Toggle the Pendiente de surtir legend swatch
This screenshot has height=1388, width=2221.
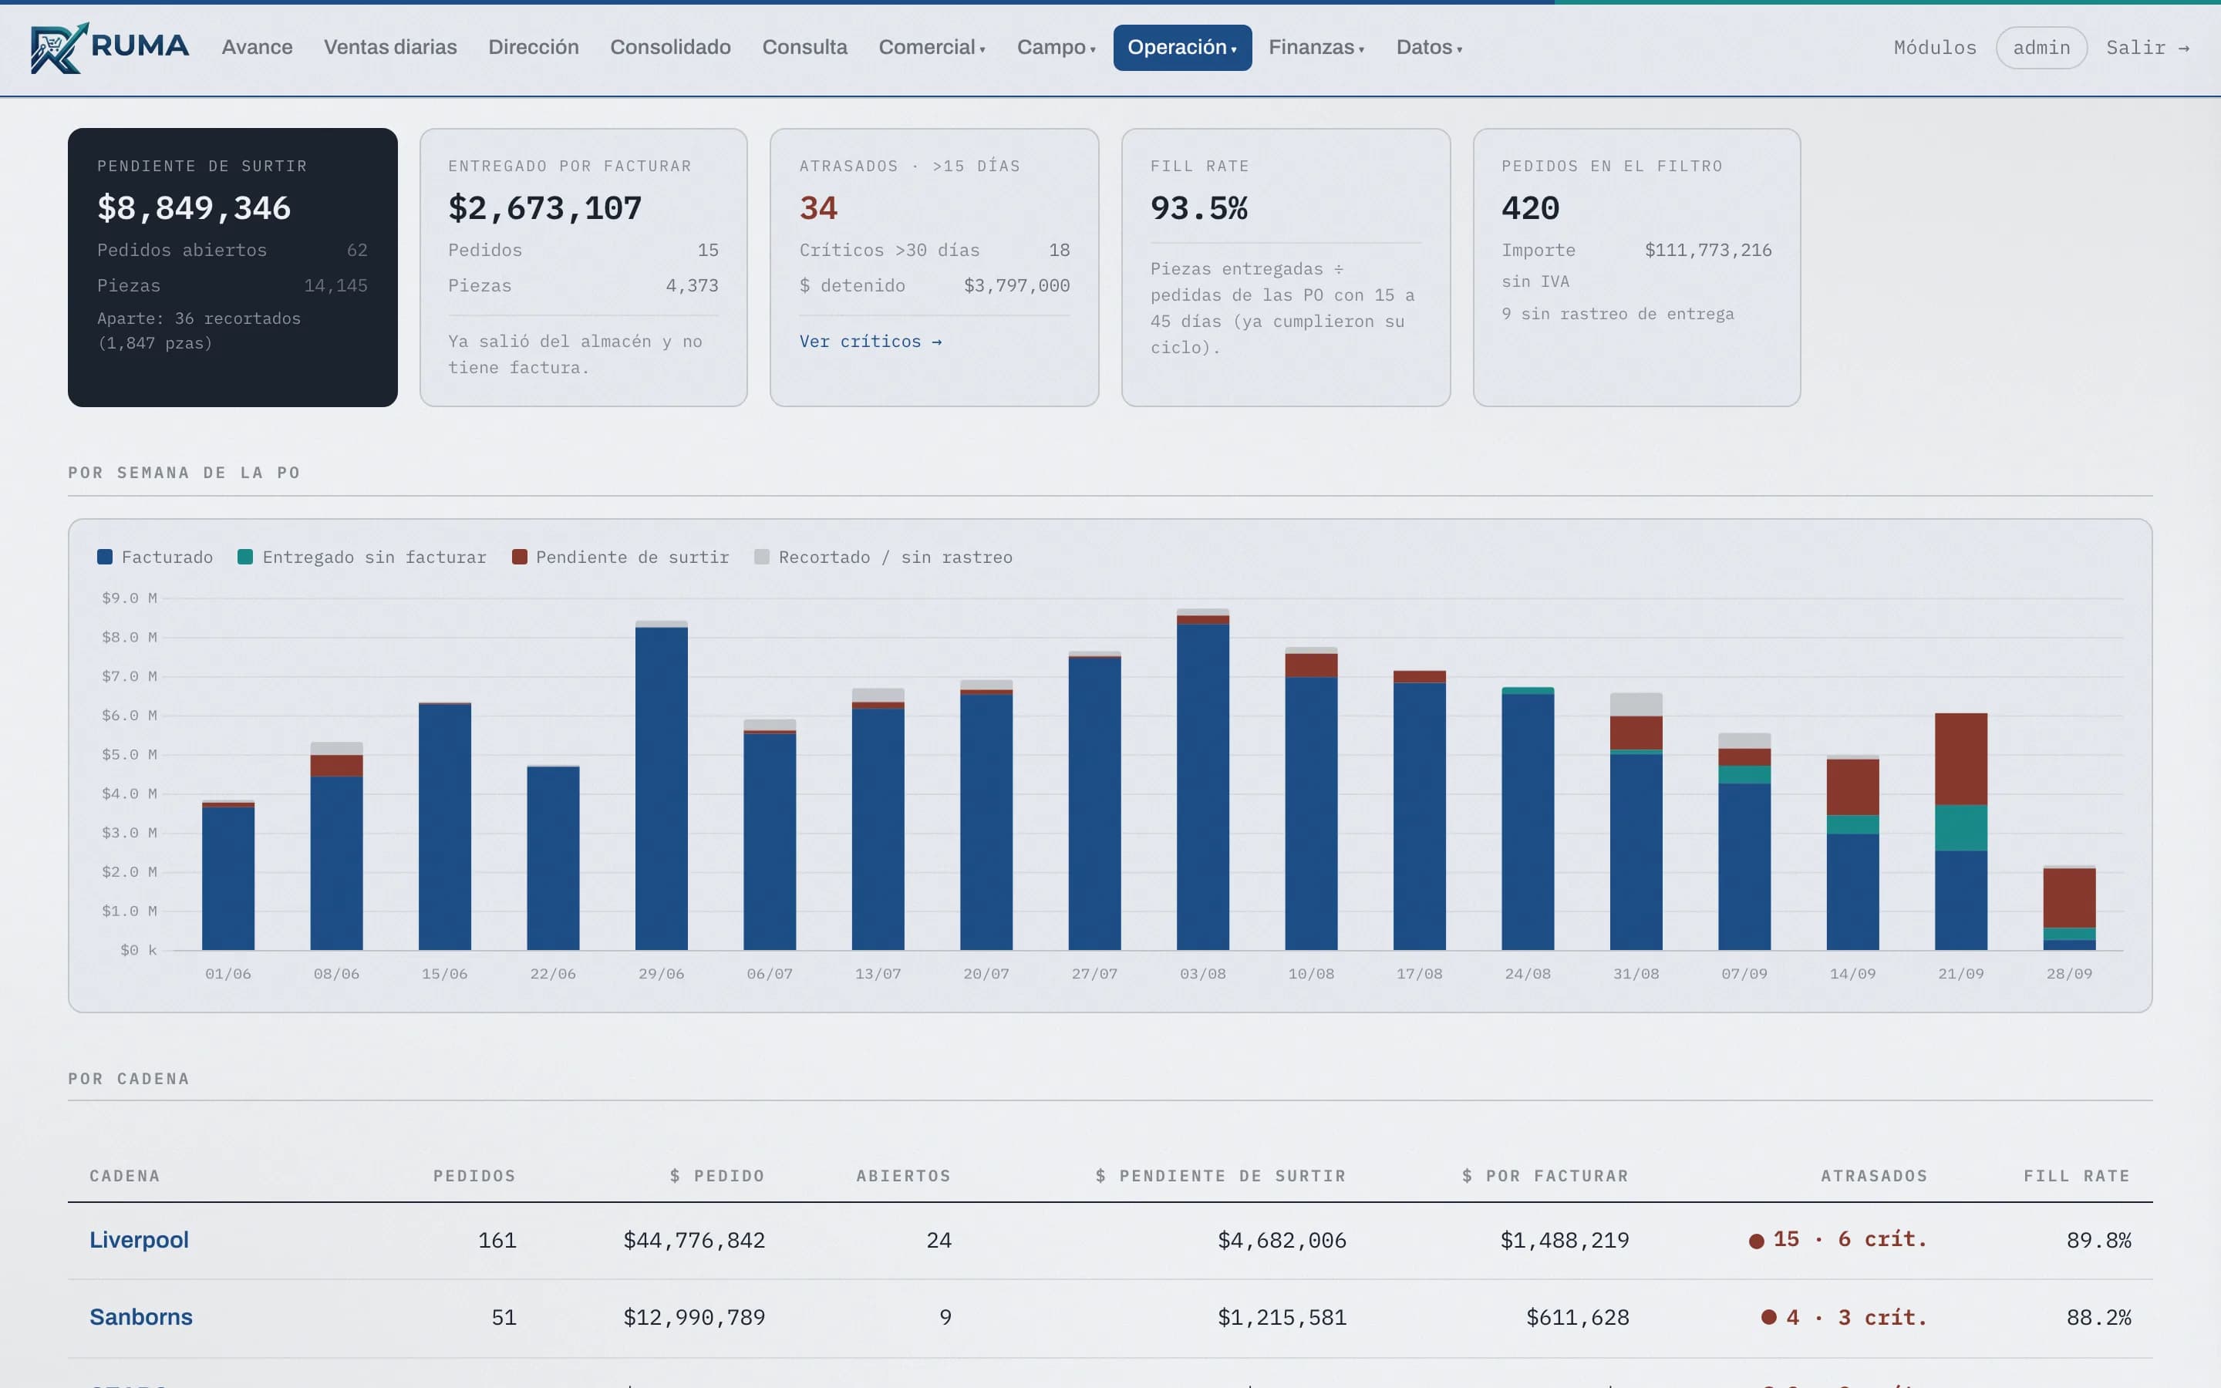tap(520, 558)
